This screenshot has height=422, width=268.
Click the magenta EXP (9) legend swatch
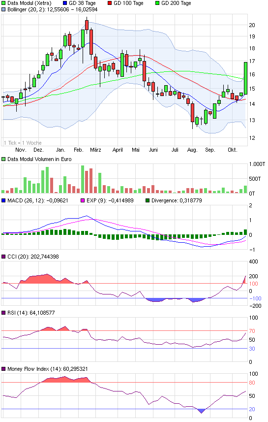(83, 200)
